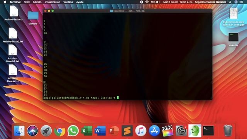Select Archivo-Binario.txt desktop file
The image size is (247, 139).
coord(13,73)
